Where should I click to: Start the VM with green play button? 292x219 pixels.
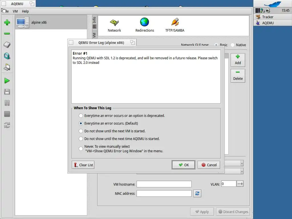point(7,81)
